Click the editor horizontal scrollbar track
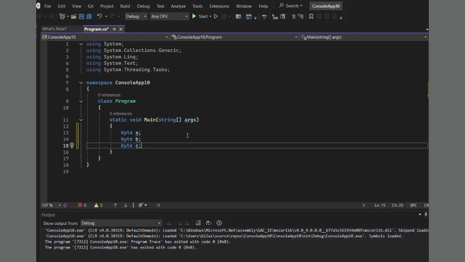The height and width of the screenshot is (262, 465). click(x=258, y=205)
